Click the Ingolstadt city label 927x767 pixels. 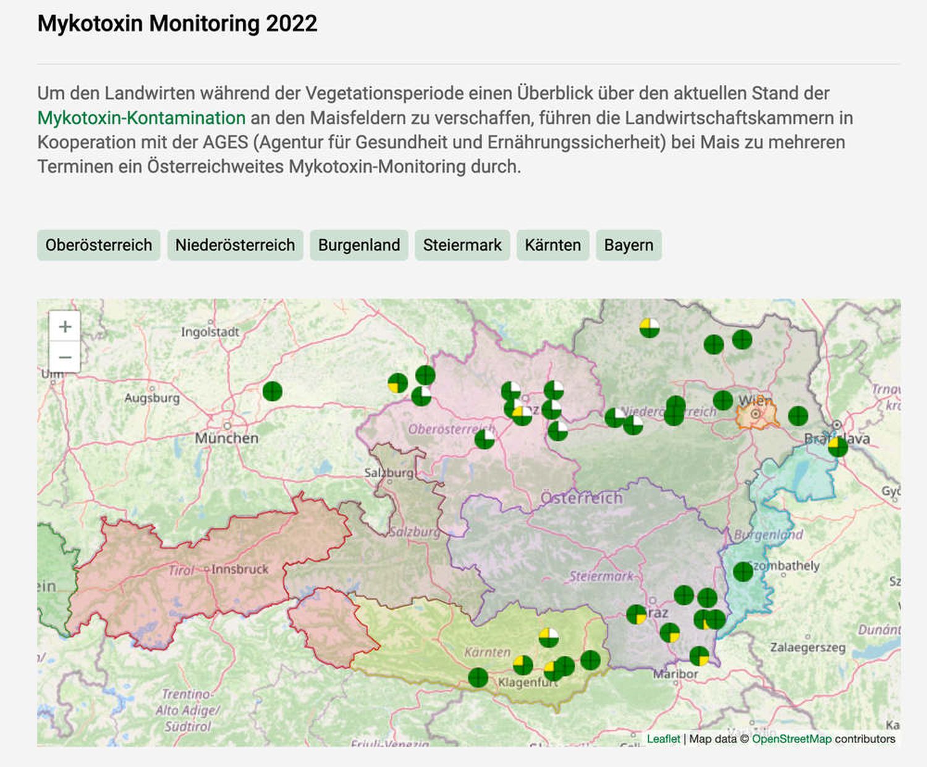click(x=210, y=332)
